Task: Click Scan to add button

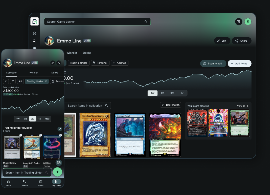Action: pos(213,64)
